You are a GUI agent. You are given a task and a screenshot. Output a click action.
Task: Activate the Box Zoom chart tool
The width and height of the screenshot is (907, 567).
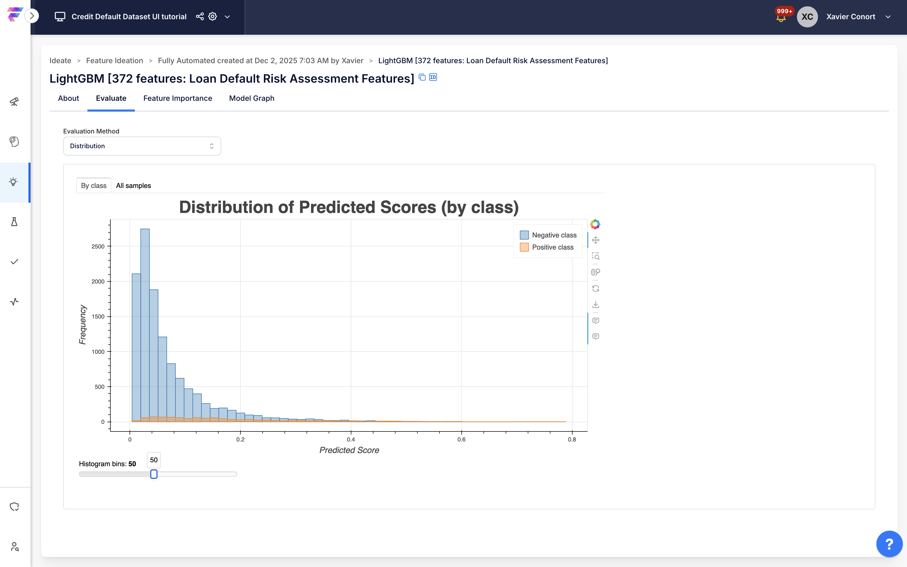click(x=595, y=256)
